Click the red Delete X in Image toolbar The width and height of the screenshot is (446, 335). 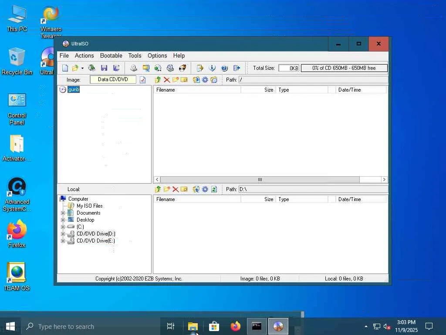pos(167,80)
